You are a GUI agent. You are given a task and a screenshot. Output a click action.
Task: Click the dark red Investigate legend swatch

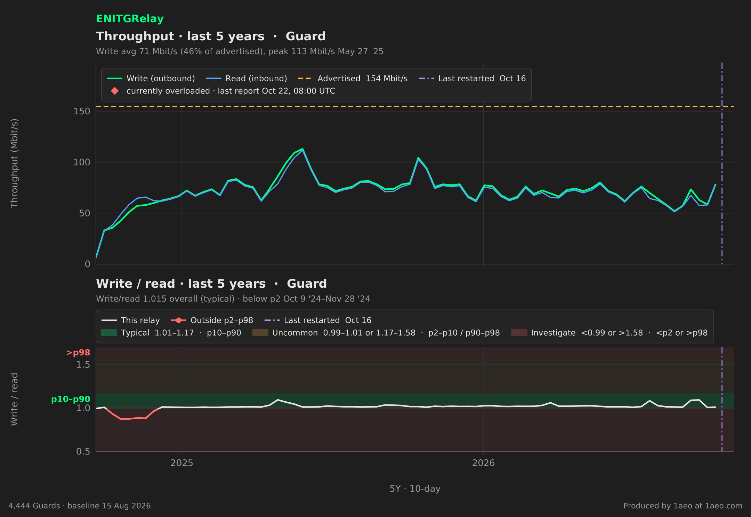pyautogui.click(x=519, y=333)
